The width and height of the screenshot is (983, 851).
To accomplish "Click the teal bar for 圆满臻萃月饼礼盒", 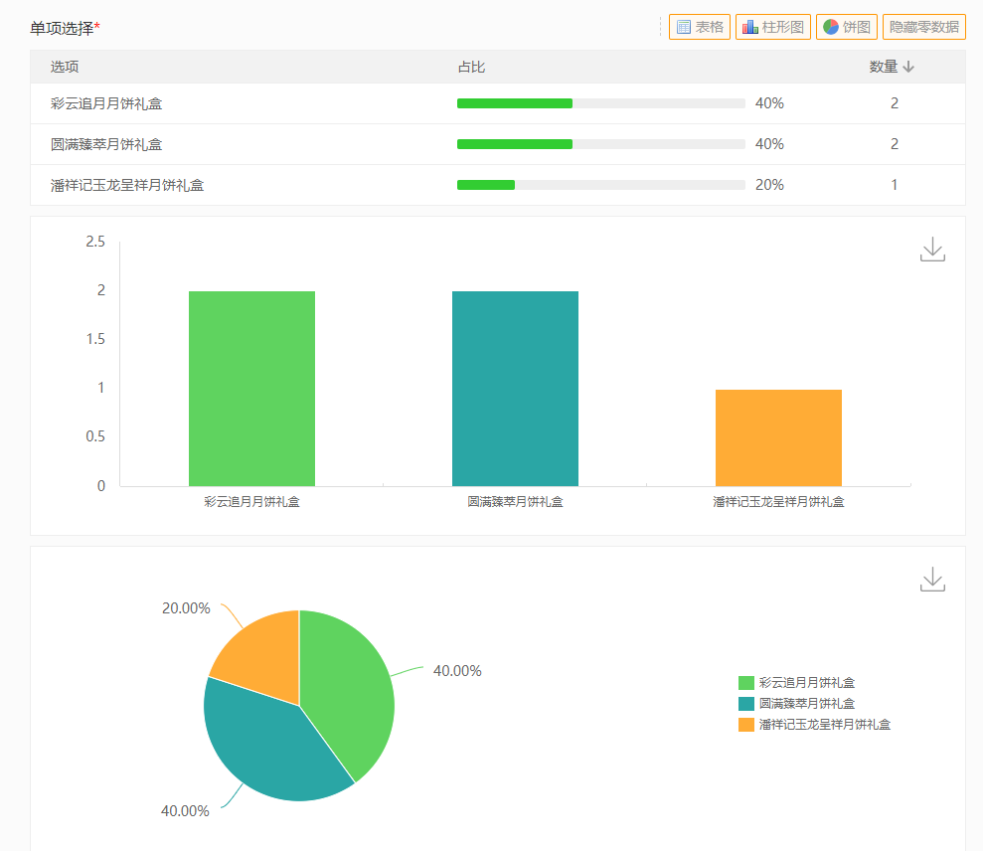I will tap(515, 388).
